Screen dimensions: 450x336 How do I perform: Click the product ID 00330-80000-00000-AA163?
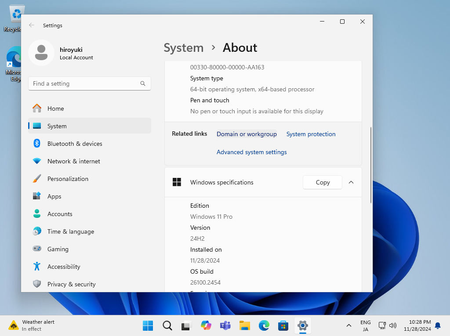227,67
